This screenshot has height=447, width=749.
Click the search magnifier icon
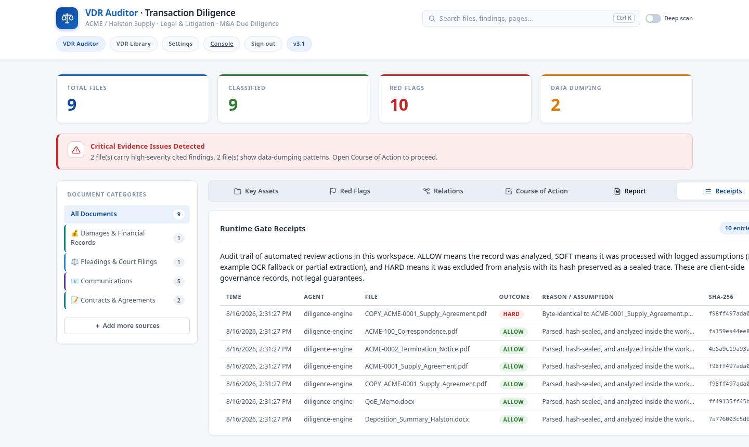(x=432, y=18)
